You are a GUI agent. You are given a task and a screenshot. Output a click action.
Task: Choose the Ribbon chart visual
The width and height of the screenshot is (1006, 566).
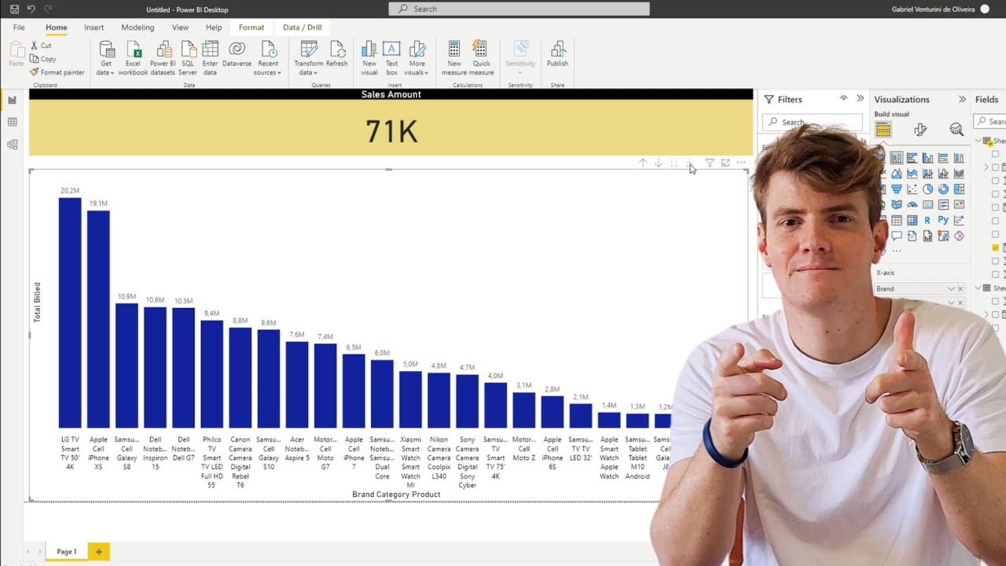959,174
